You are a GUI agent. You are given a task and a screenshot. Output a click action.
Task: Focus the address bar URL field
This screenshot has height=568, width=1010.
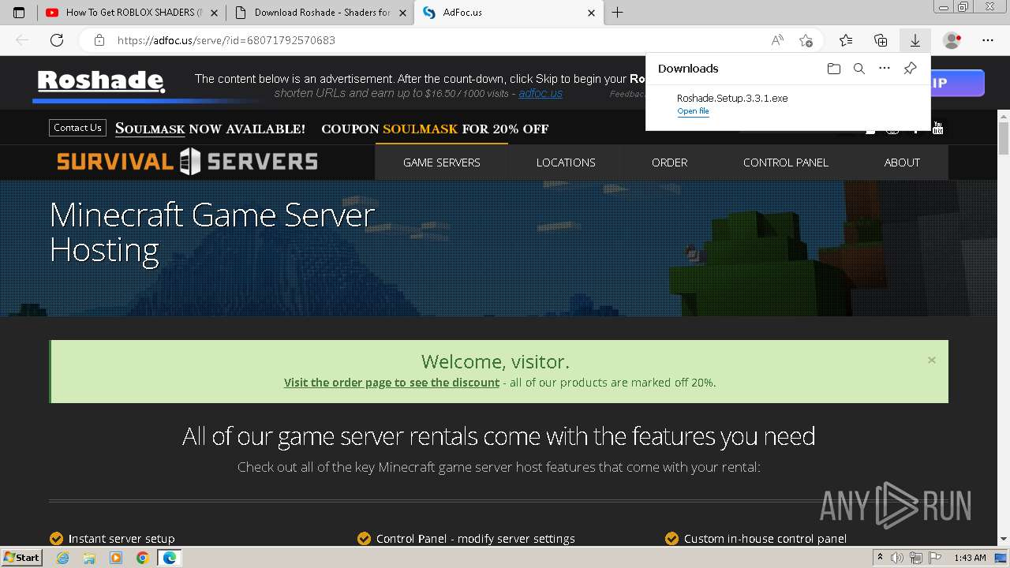[442, 40]
